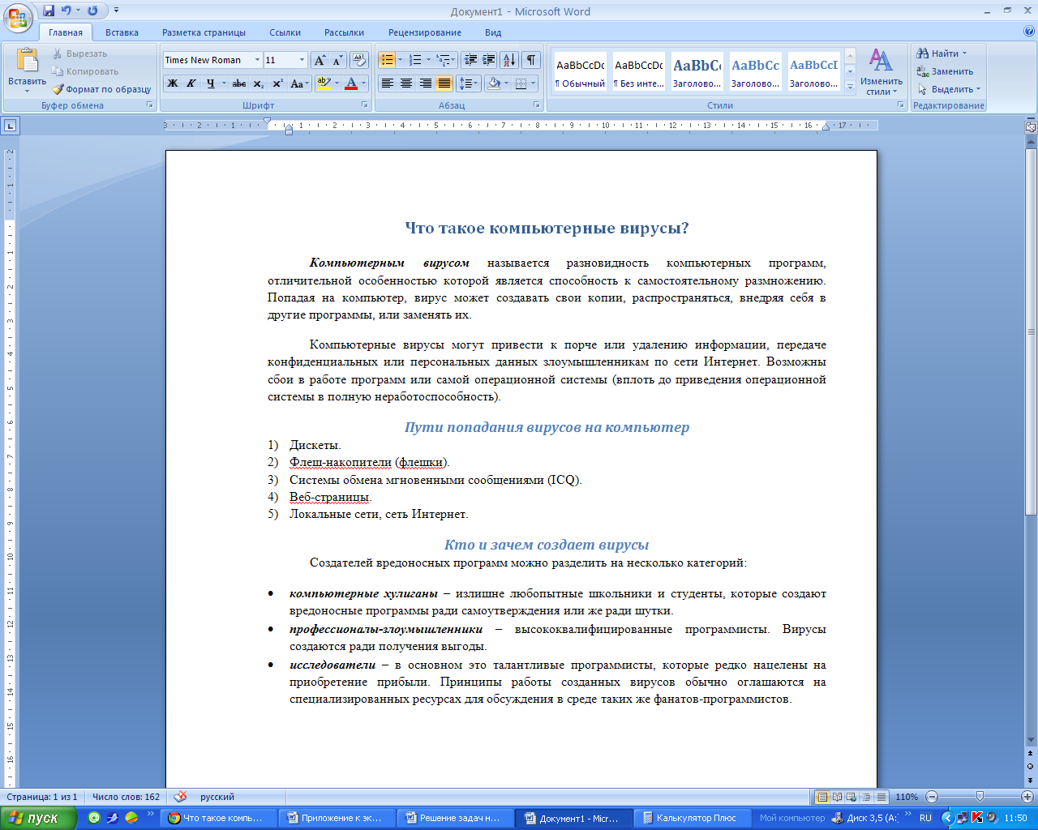Click the Kaspersky tray icon
Image resolution: width=1038 pixels, height=830 pixels.
[x=977, y=818]
